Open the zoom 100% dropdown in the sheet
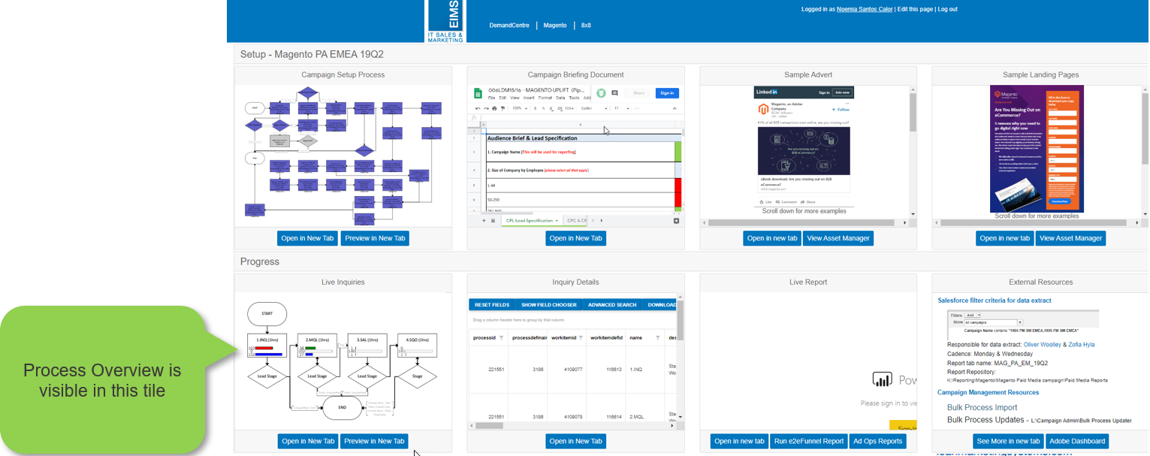 [518, 108]
